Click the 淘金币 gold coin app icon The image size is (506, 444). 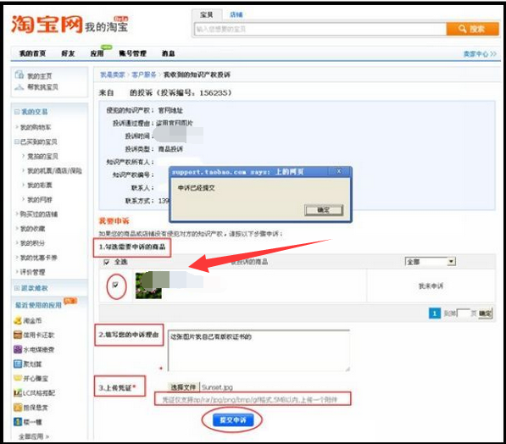pyautogui.click(x=18, y=321)
